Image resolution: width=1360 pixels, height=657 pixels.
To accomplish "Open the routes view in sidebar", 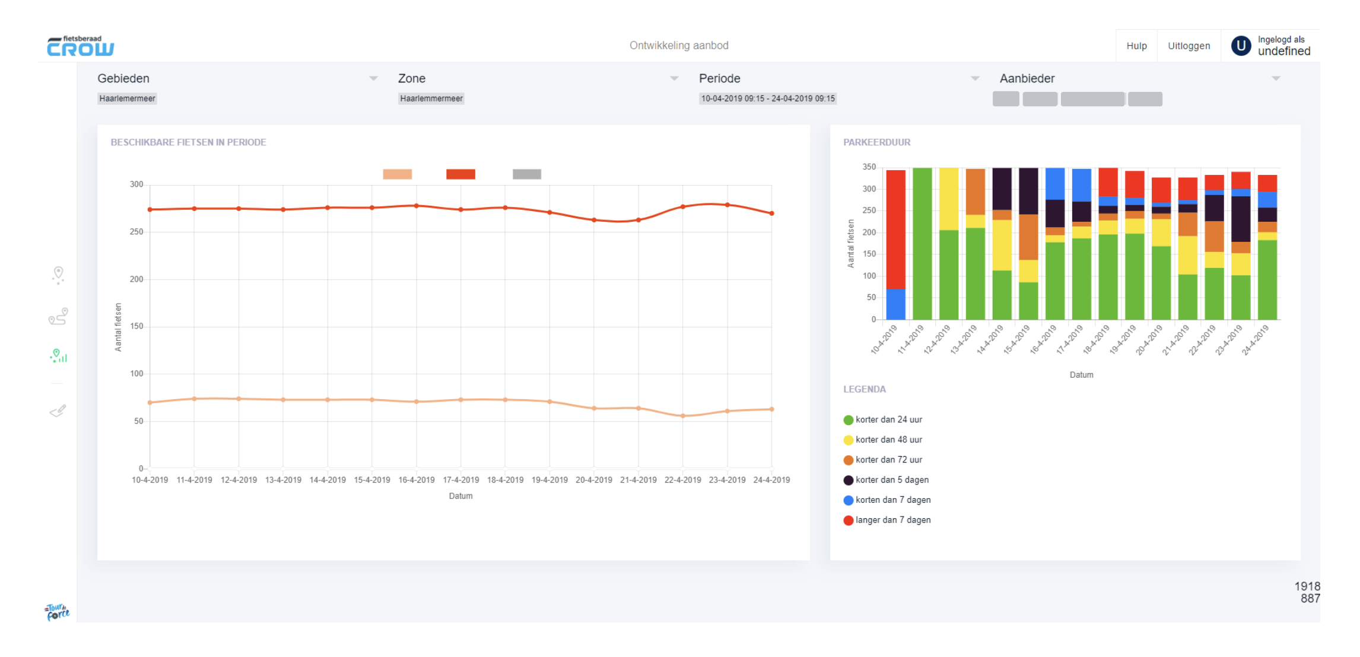I will 58,316.
